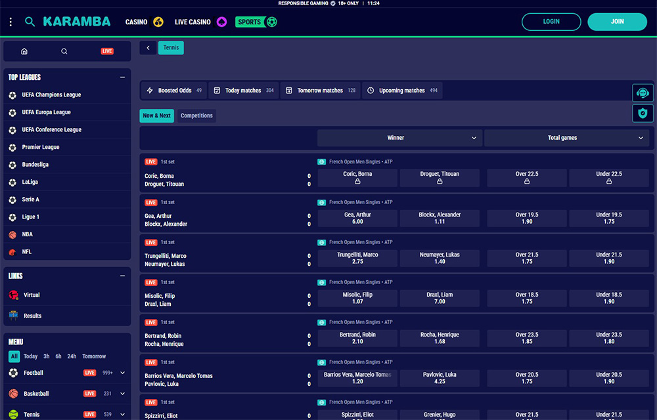Select the 24h time filter
Image resolution: width=657 pixels, height=420 pixels.
(72, 356)
